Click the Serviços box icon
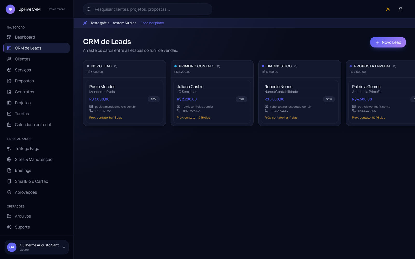The width and height of the screenshot is (415, 259). click(9, 70)
